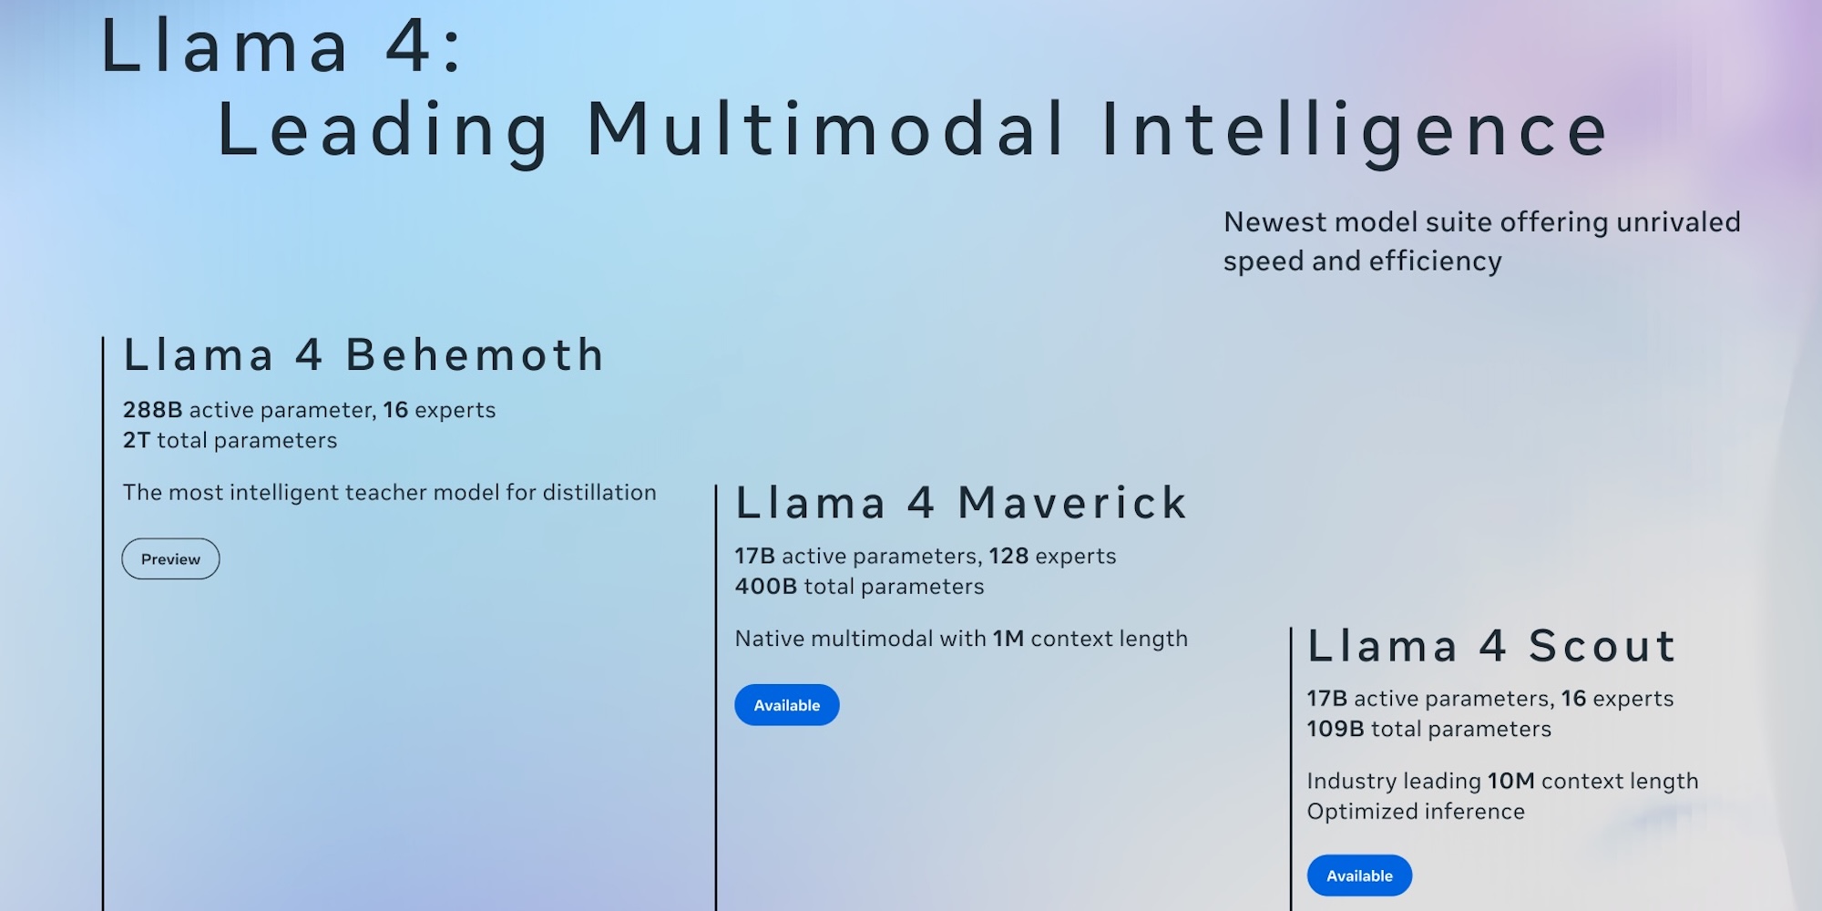1822x911 pixels.
Task: Select the Llama 4 Behemoth heading
Action: pos(363,354)
